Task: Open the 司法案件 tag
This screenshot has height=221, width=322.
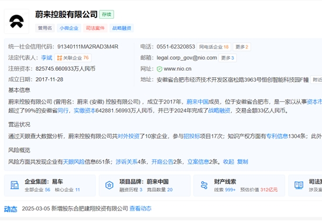Action: 95,28
